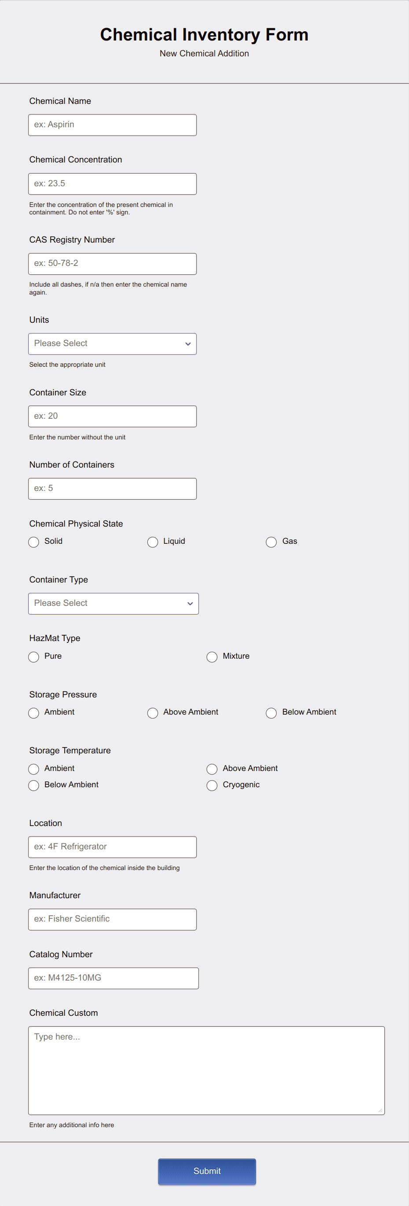Click the Number of Containers field
The height and width of the screenshot is (1206, 409).
click(112, 488)
